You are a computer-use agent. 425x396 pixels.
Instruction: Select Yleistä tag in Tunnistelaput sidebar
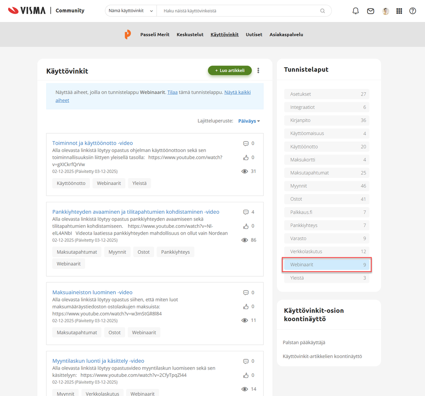pyautogui.click(x=327, y=278)
